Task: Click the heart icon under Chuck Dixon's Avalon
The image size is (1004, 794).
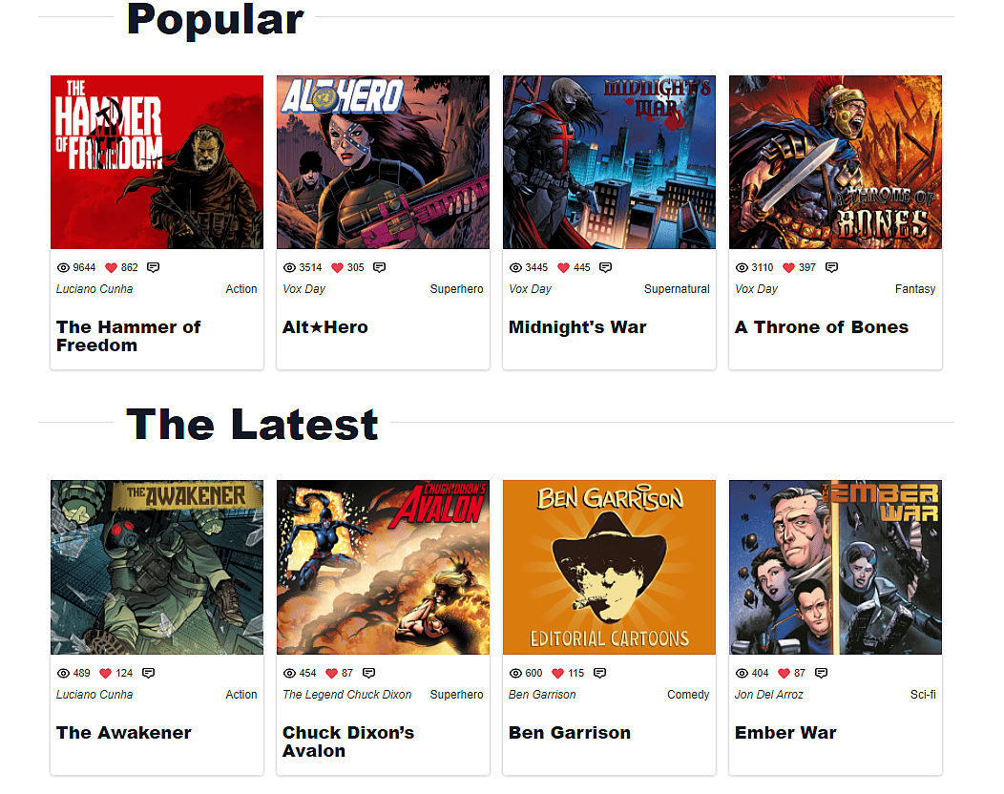Action: 332,673
